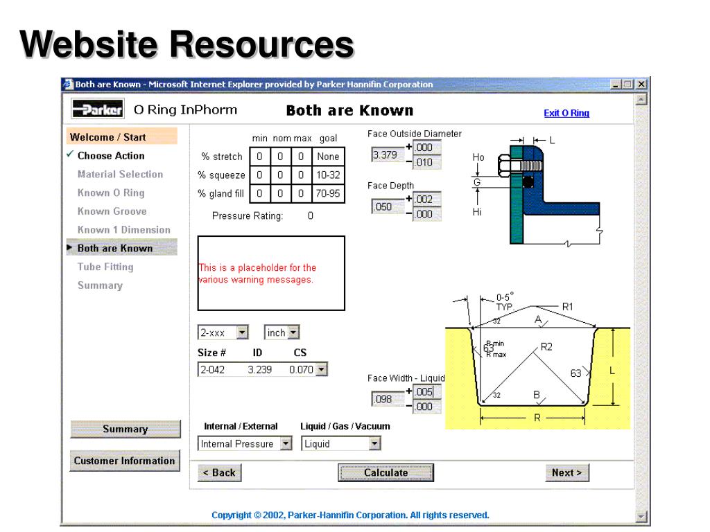Select Welcome / Start in sidebar
This screenshot has height=532, width=710.
121,136
